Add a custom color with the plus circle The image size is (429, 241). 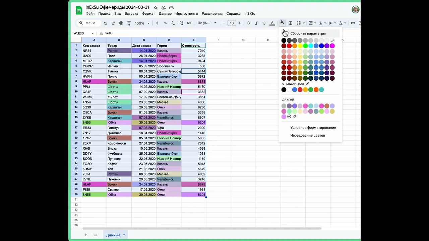point(289,116)
